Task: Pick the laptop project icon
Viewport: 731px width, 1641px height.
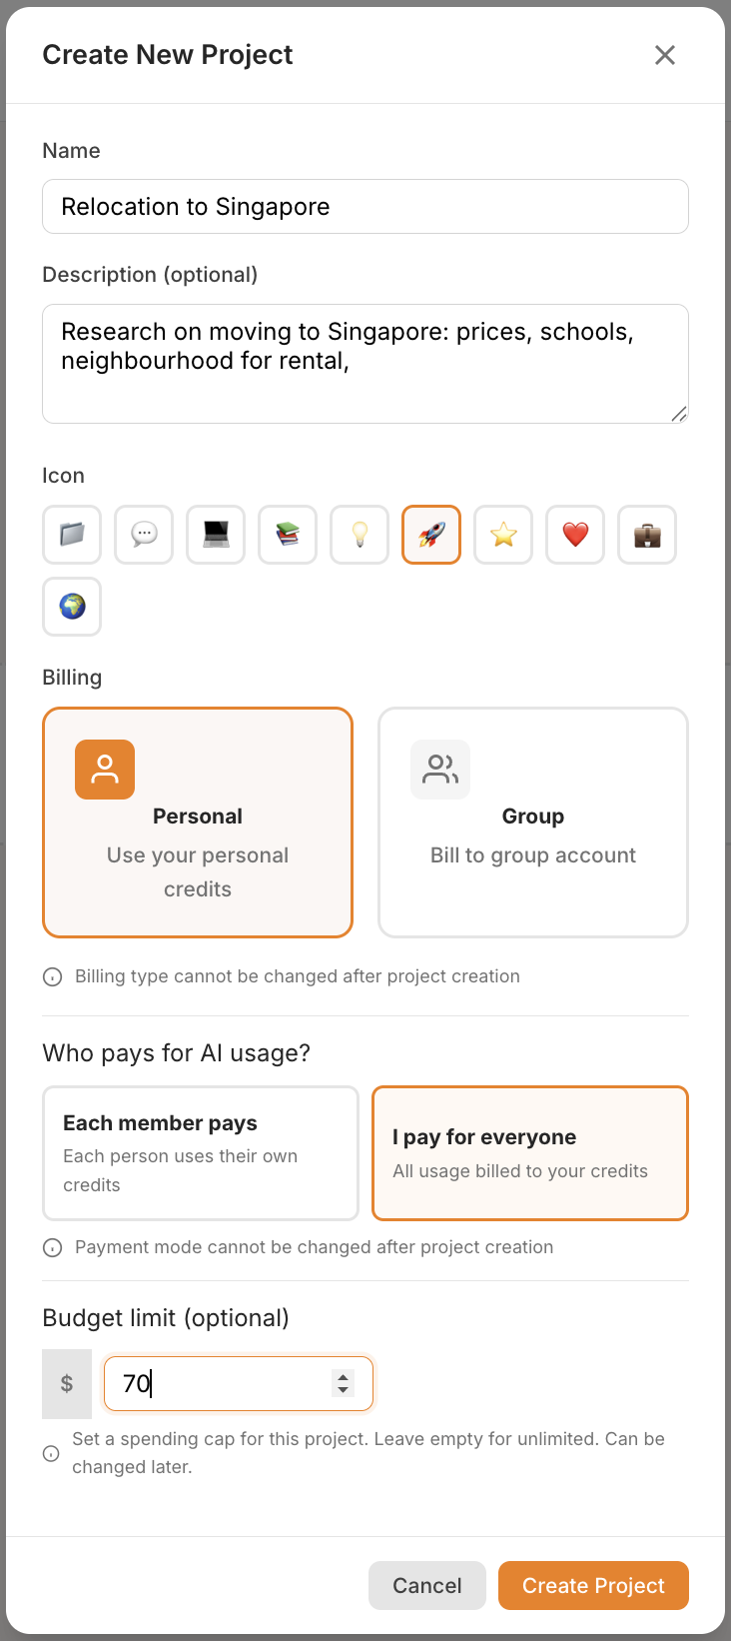Action: click(x=216, y=535)
